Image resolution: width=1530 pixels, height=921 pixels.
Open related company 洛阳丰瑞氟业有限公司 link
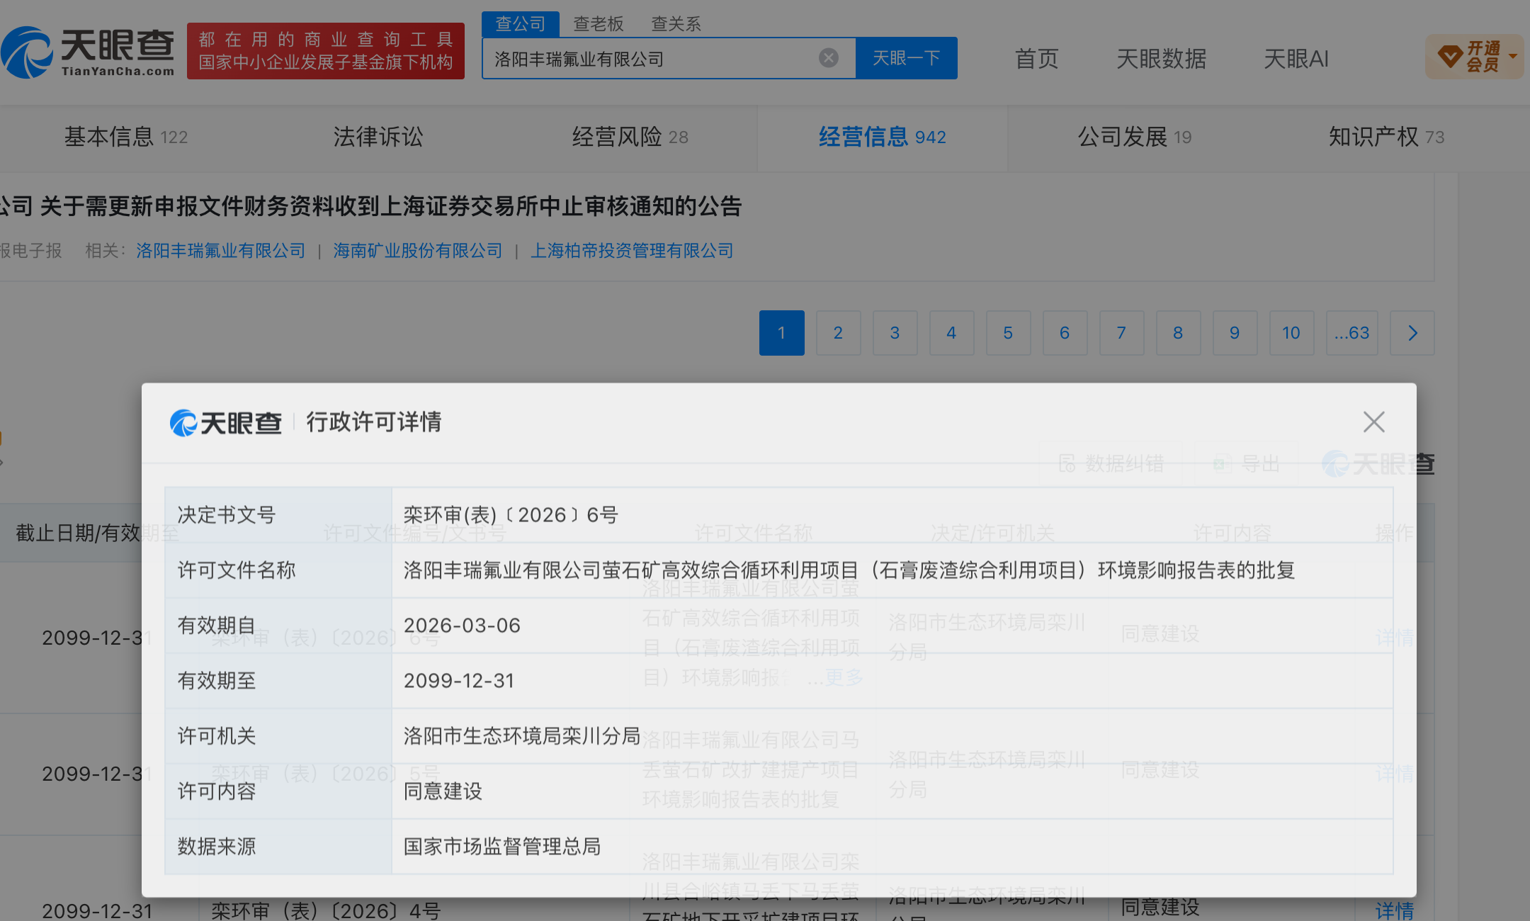pos(220,251)
